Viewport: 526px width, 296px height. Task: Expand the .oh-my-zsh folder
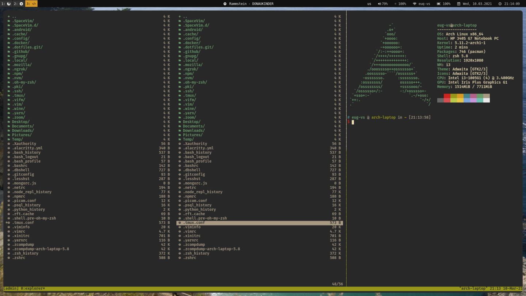click(24, 82)
